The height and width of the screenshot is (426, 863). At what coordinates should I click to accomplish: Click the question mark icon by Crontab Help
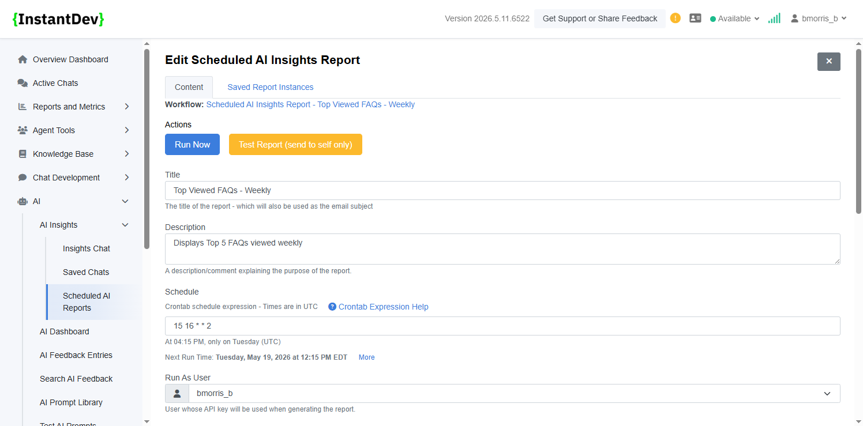tap(332, 307)
